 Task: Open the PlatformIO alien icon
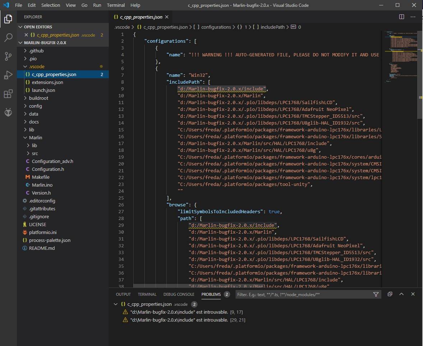pyautogui.click(x=8, y=113)
